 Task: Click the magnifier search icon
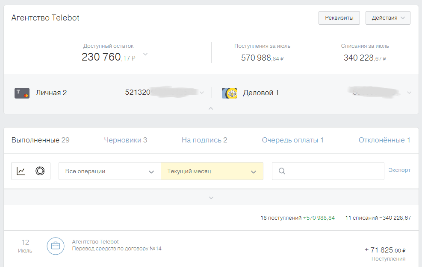point(282,171)
